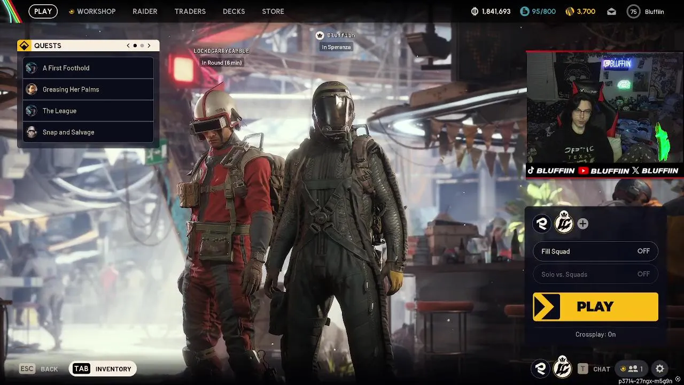Go to previous quests page arrow
Image resolution: width=684 pixels, height=385 pixels.
(x=128, y=46)
